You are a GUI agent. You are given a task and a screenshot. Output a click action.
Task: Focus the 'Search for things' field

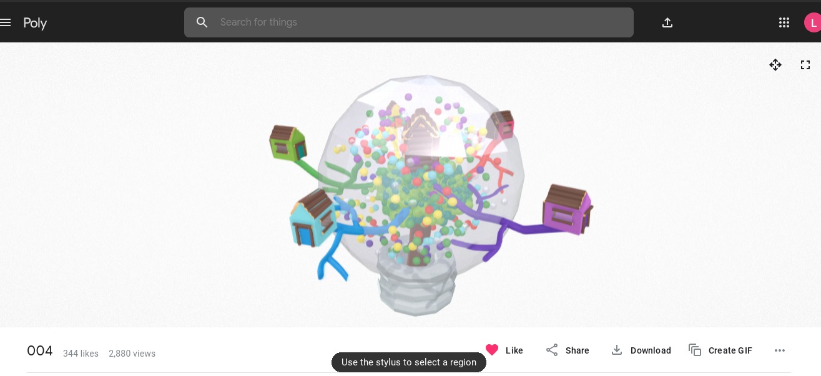tap(409, 22)
